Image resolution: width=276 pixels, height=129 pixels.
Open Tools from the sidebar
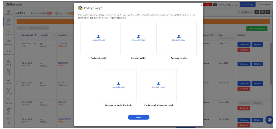[8, 72]
